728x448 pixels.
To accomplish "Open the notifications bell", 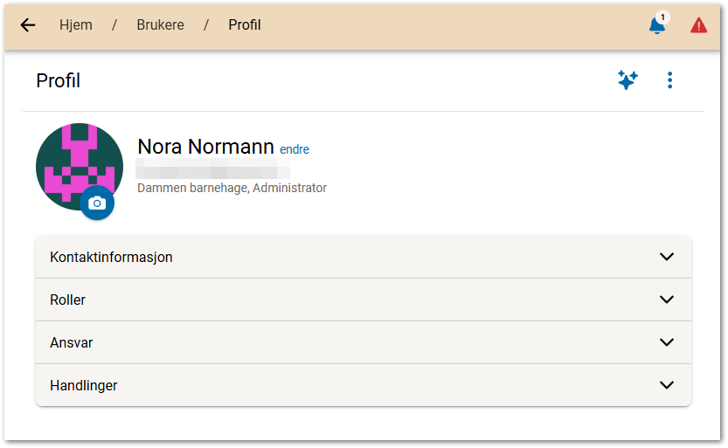I will (656, 26).
